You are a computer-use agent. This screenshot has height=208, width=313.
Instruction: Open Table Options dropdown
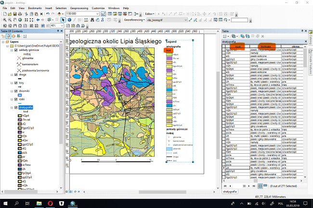coord(226,36)
